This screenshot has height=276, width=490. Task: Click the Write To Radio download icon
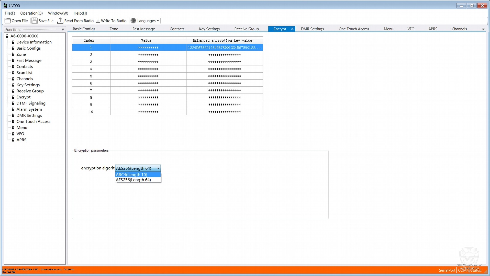(98, 21)
